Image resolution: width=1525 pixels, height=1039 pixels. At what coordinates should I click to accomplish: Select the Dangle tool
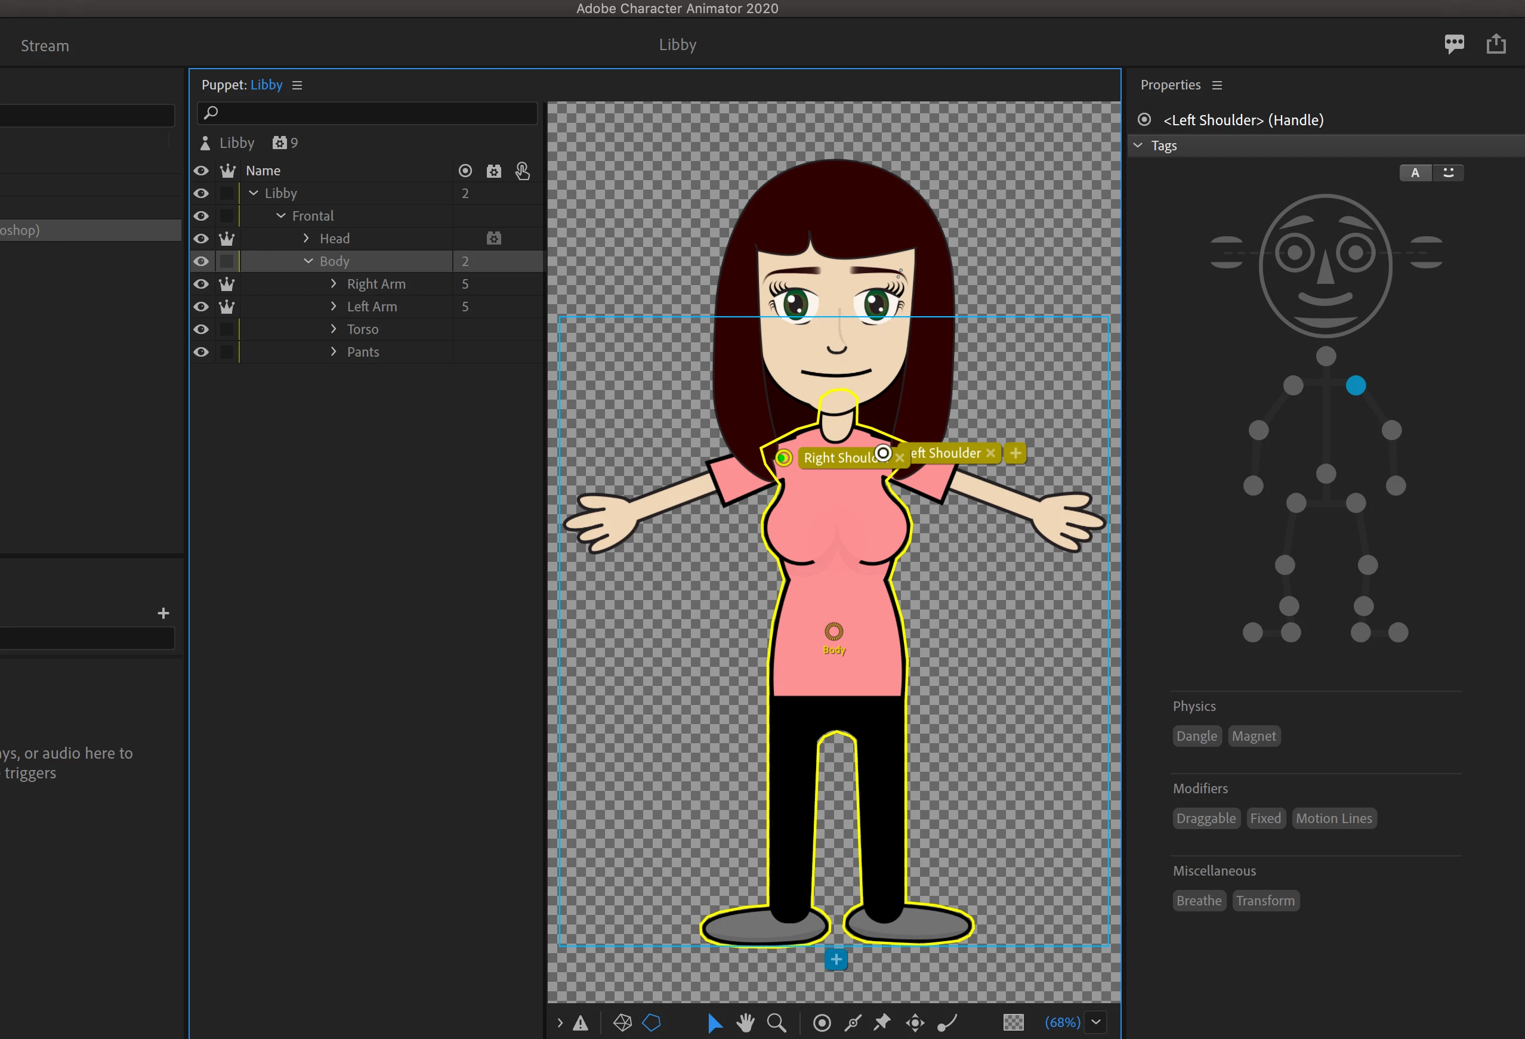click(x=947, y=1023)
